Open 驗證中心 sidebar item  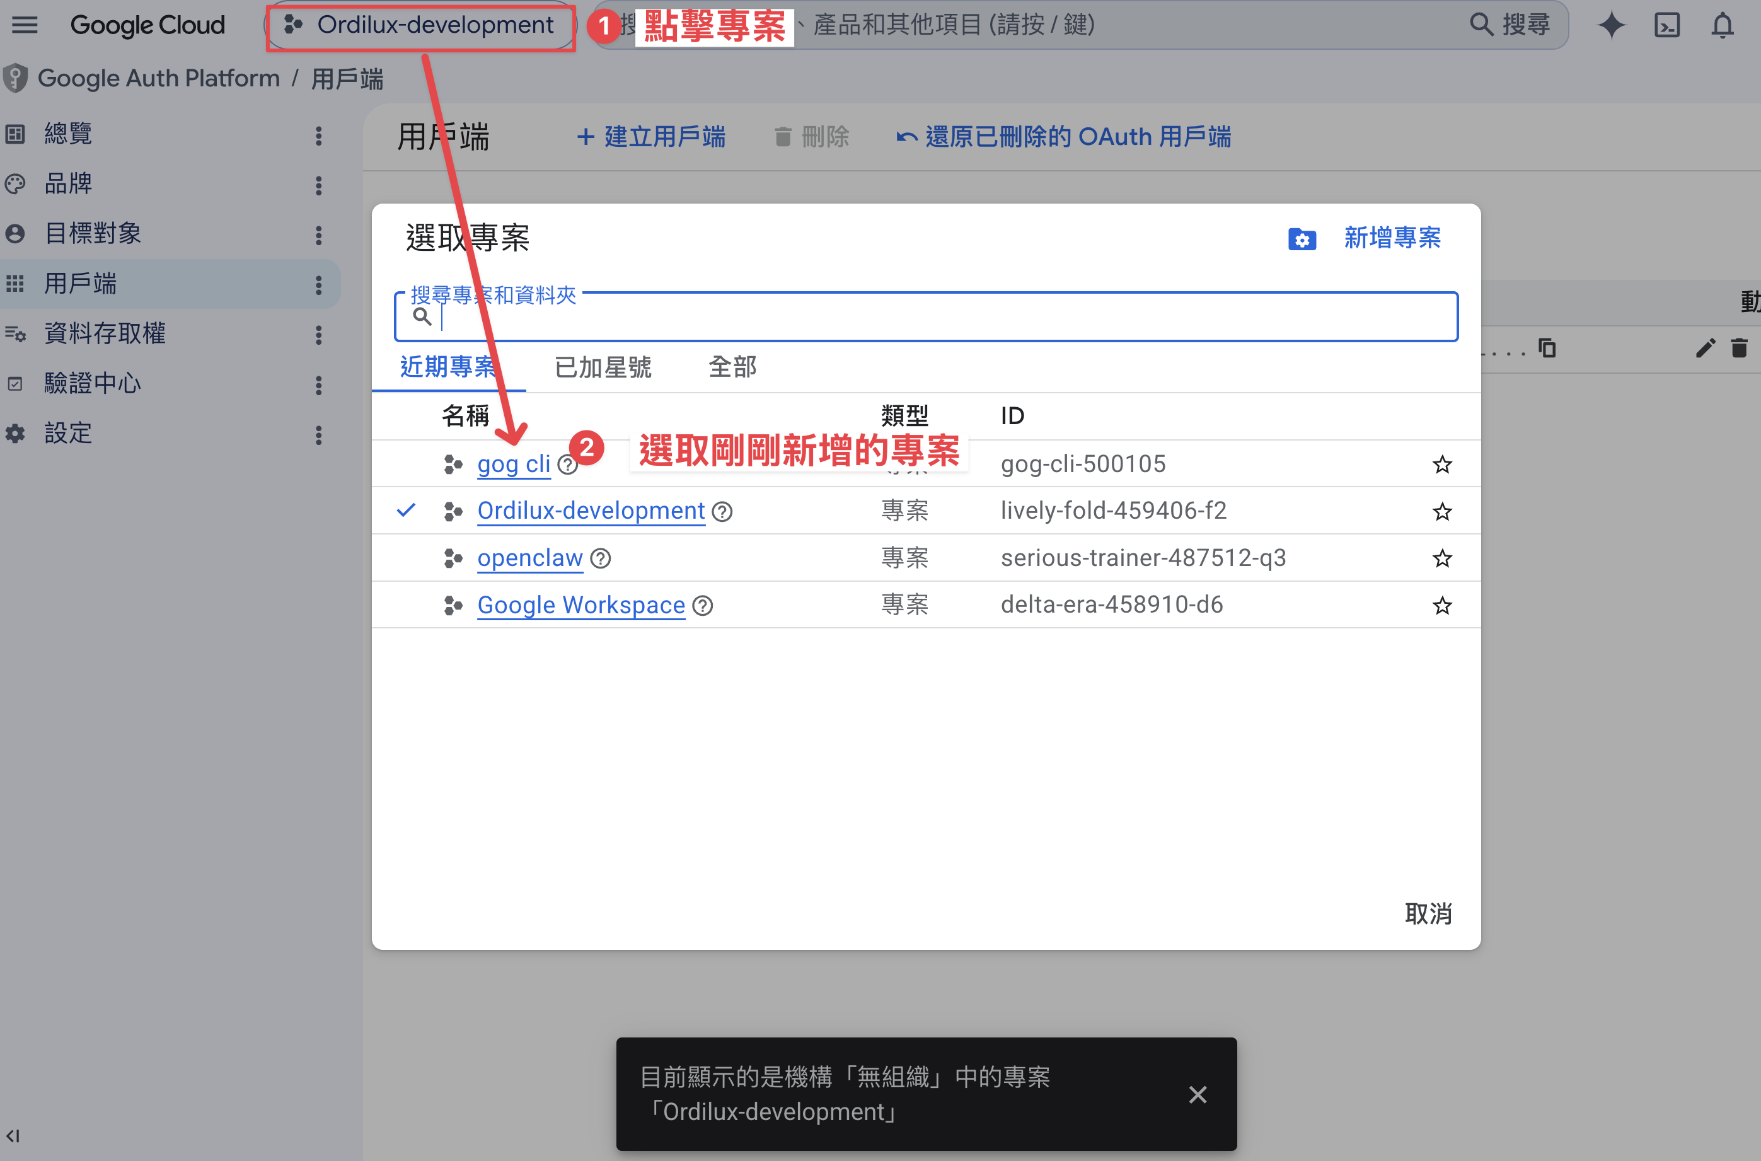tap(93, 384)
